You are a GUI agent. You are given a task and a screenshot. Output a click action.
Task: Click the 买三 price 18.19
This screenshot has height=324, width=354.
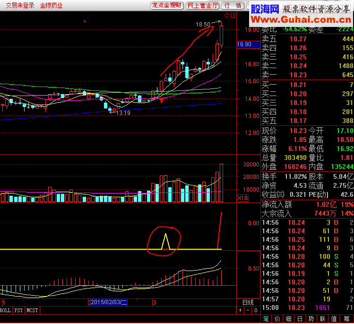298,103
